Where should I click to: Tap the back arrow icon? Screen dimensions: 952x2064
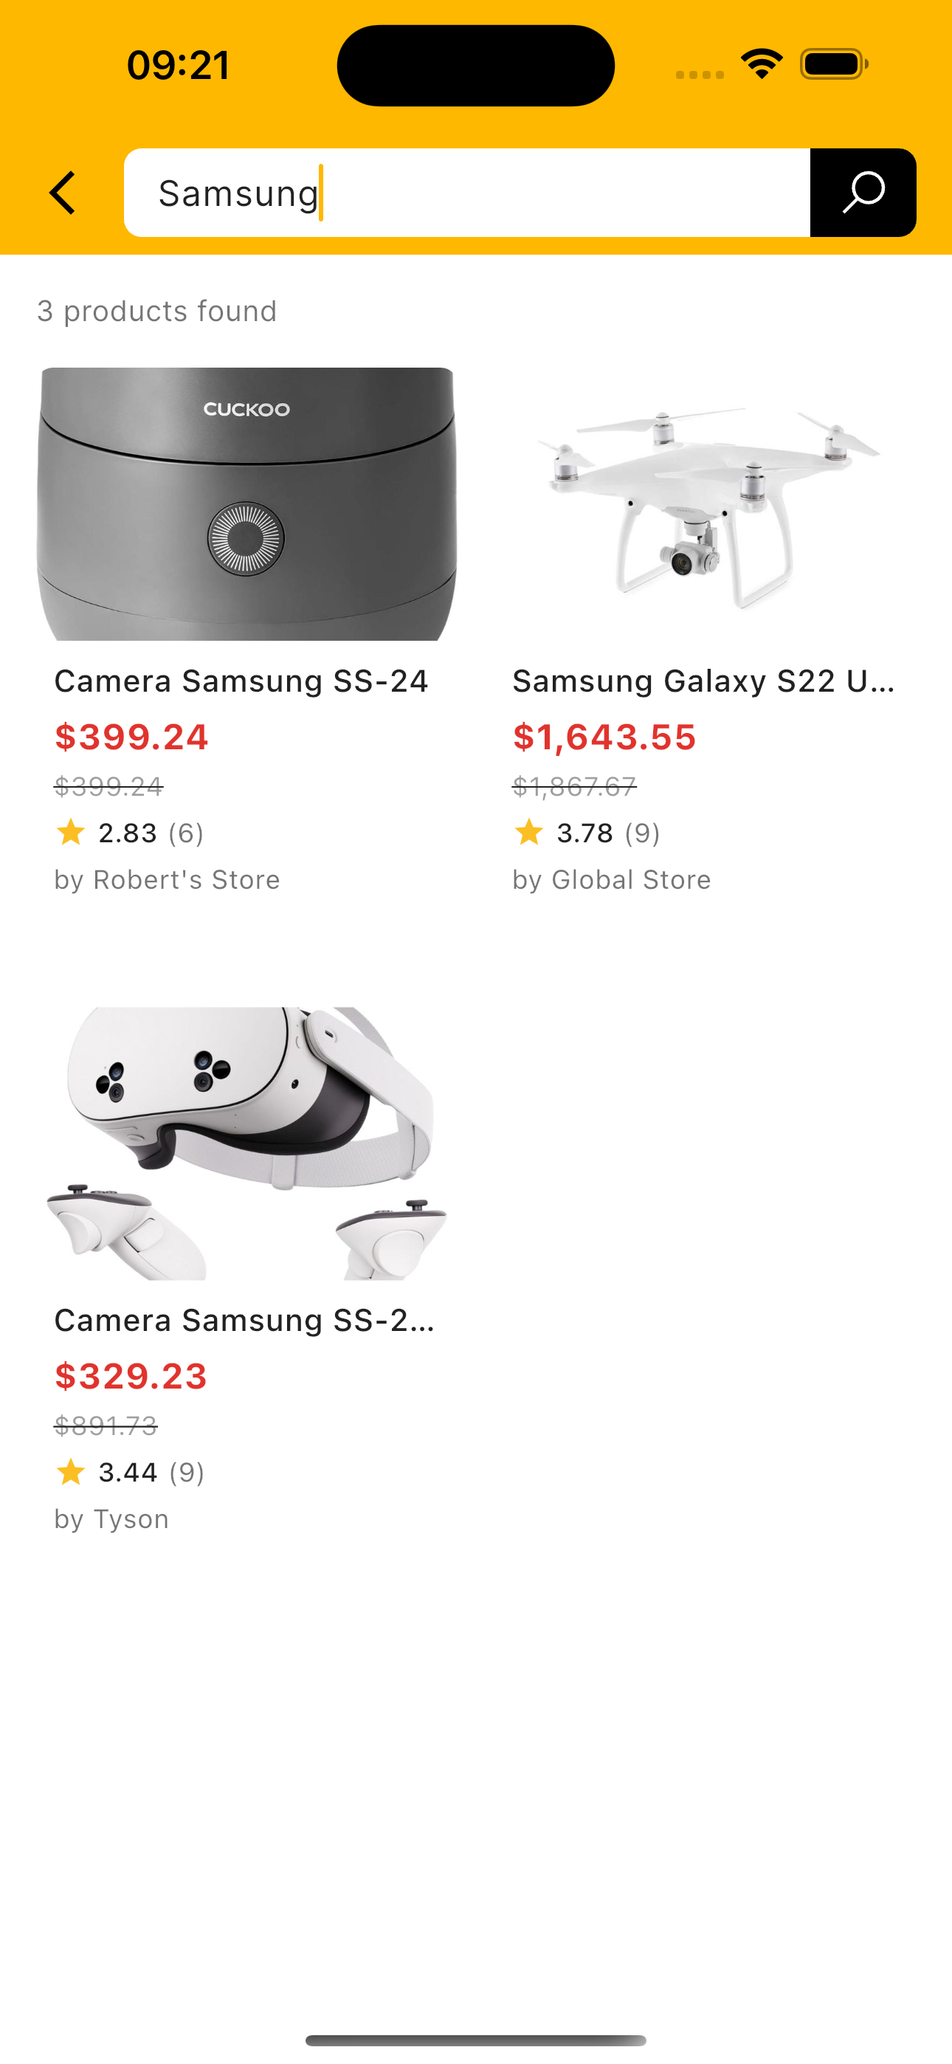point(63,193)
